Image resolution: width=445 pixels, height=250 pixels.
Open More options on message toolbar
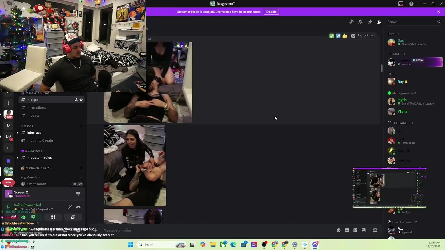point(373,36)
